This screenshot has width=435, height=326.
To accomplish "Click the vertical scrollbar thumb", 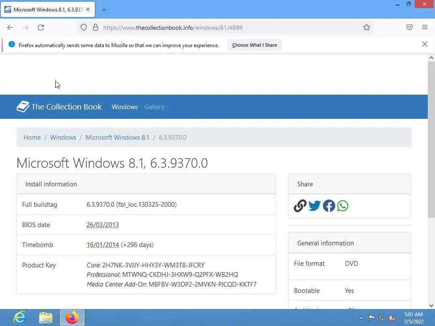I will 431,140.
